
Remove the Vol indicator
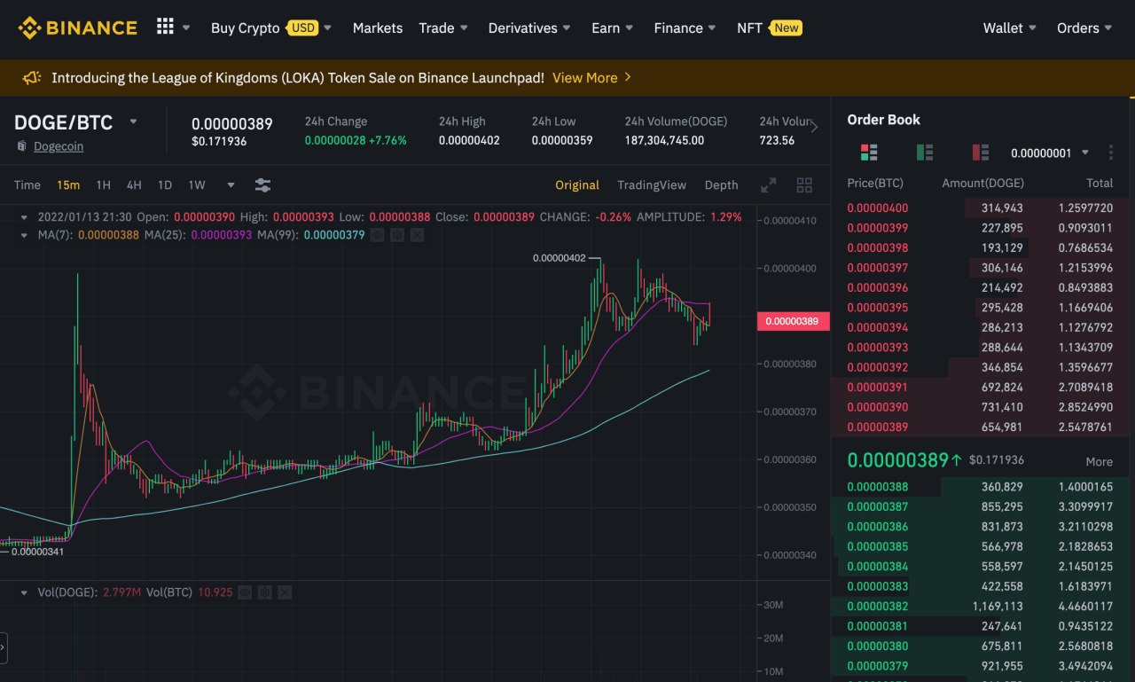[x=284, y=592]
